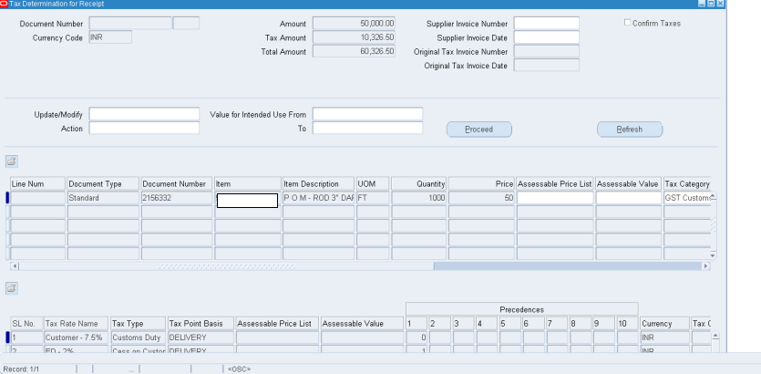Click the Supplier Invoice Date field

coord(547,37)
